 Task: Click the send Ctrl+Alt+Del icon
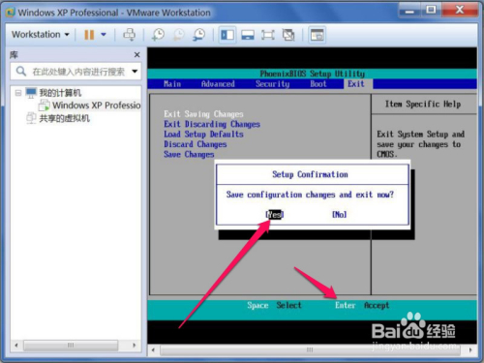click(x=130, y=35)
